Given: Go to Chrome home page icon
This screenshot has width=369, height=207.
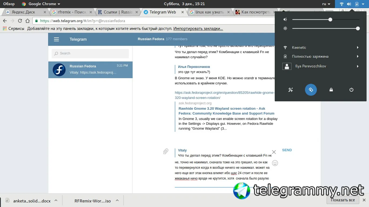Looking at the screenshot, I should 27,21.
